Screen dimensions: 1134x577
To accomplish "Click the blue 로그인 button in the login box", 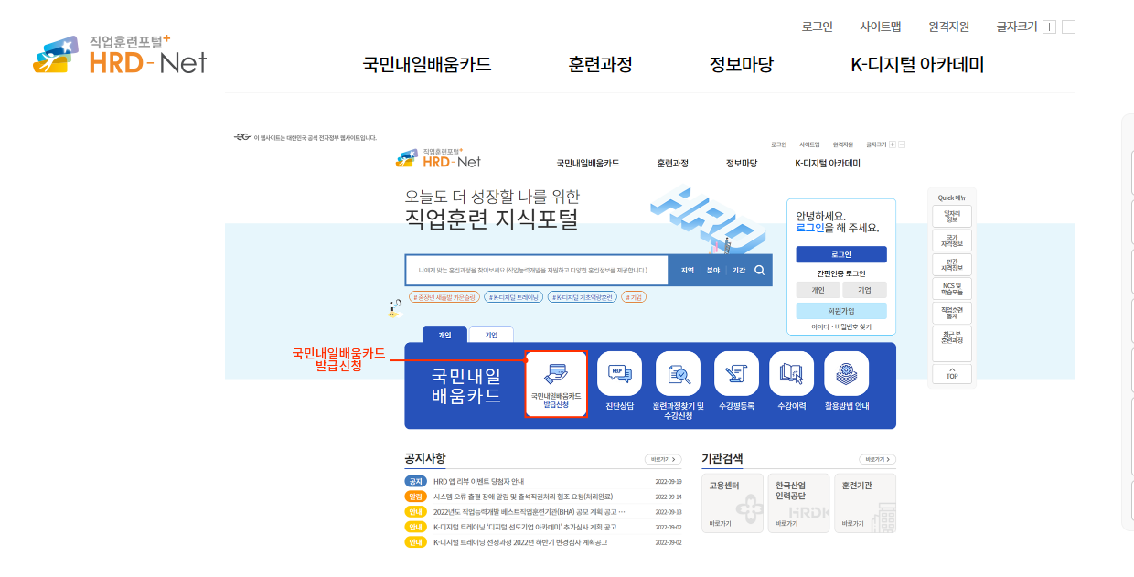I will click(840, 254).
